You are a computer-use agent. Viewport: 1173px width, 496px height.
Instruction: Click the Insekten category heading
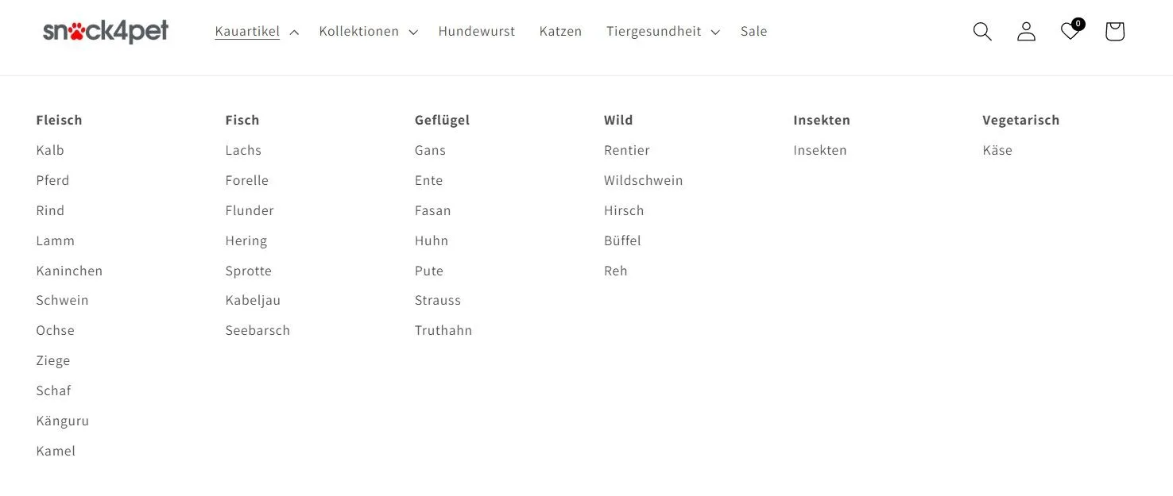[x=822, y=120]
